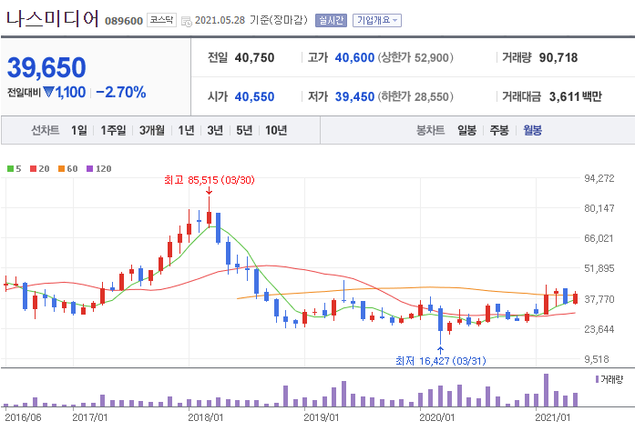Select the 3년 line chart tab
635x431 pixels.
pyautogui.click(x=215, y=130)
